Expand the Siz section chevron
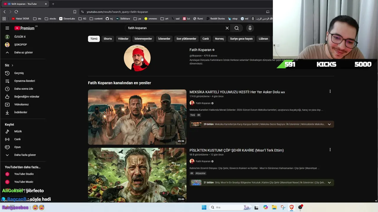 click(x=12, y=65)
